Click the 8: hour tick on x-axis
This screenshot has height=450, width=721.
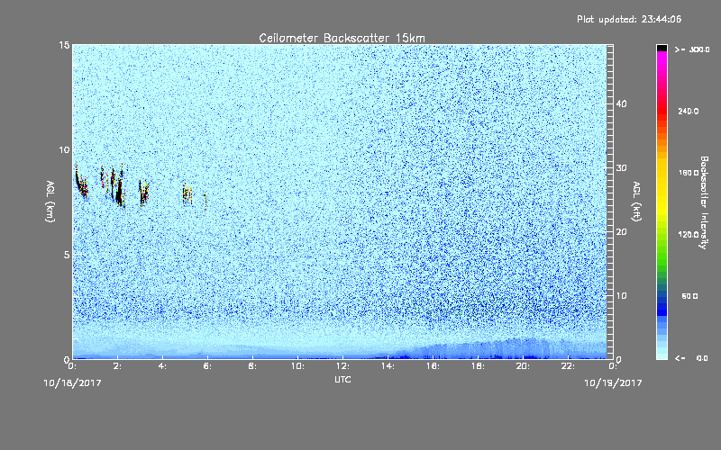pos(252,366)
